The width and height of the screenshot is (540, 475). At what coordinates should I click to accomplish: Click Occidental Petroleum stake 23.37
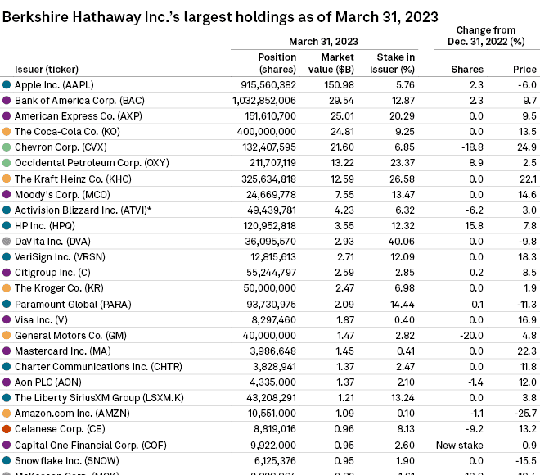[x=403, y=163]
